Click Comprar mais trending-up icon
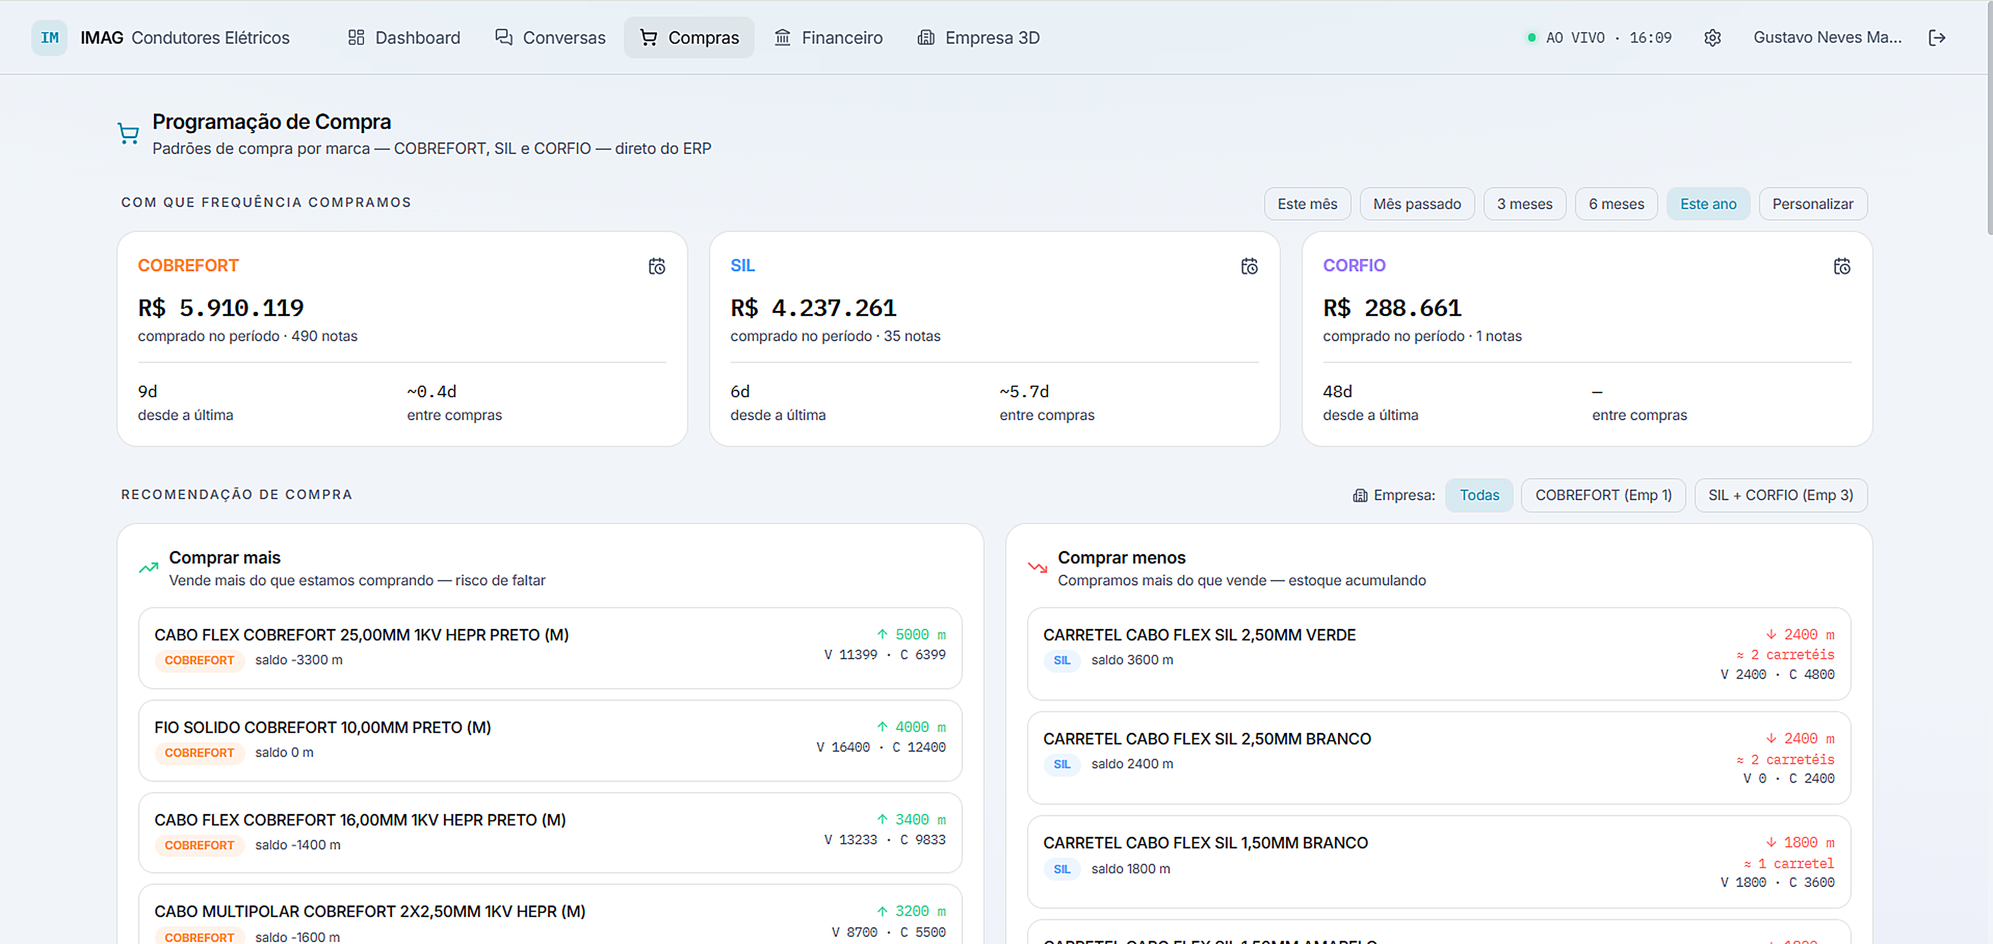Viewport: 1993px width, 944px height. click(149, 568)
